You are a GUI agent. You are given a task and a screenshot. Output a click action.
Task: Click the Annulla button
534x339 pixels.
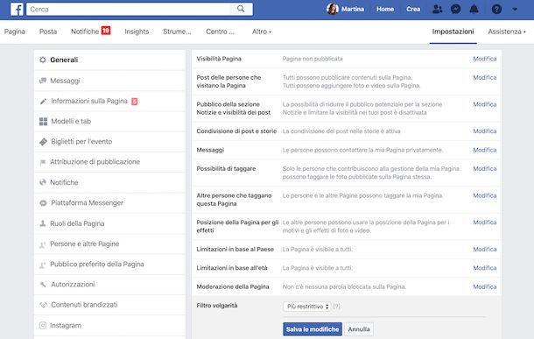[359, 329]
